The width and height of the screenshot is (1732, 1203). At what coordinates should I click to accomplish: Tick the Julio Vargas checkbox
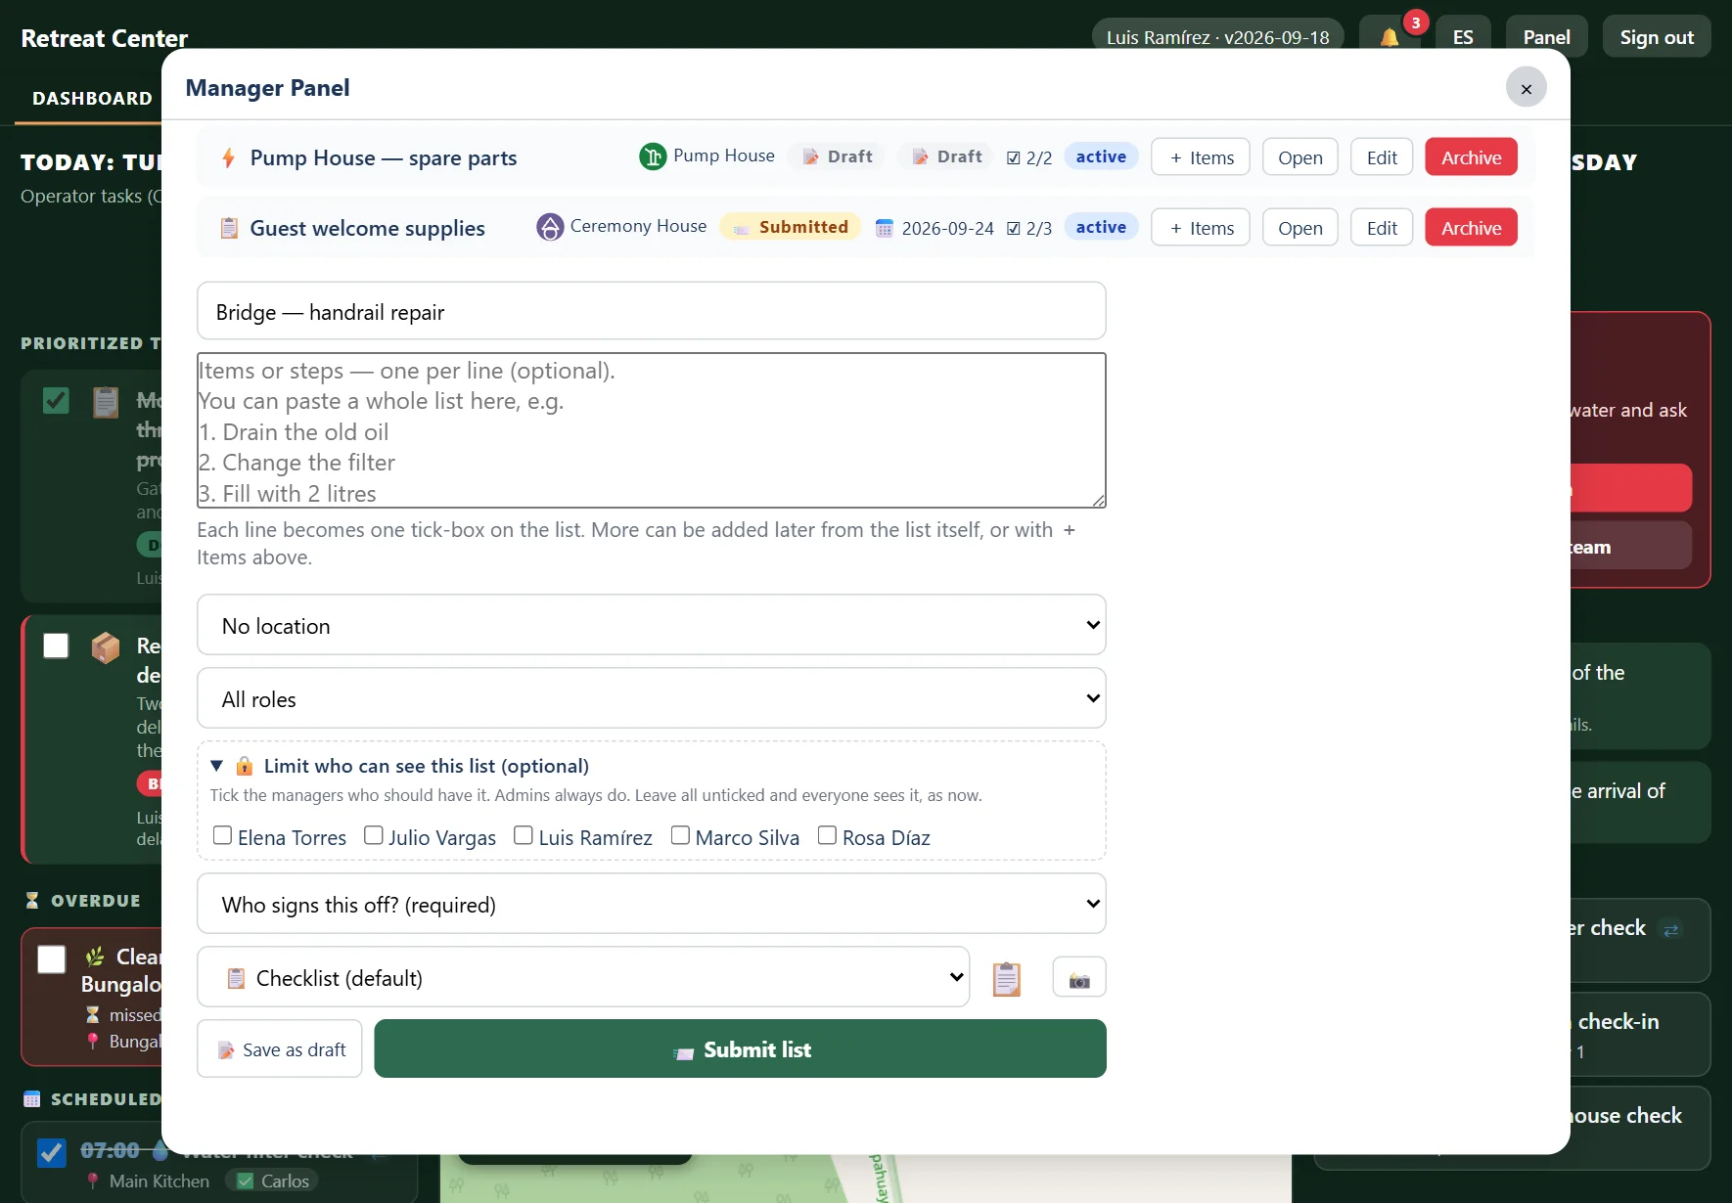click(x=373, y=835)
